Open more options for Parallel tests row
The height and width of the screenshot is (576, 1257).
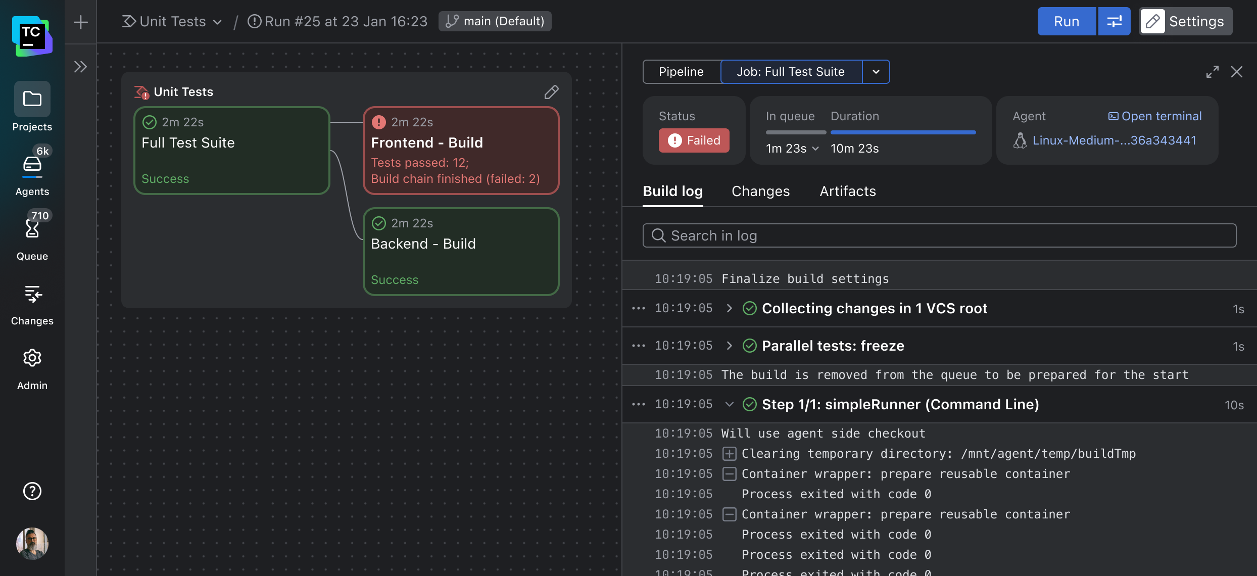639,346
